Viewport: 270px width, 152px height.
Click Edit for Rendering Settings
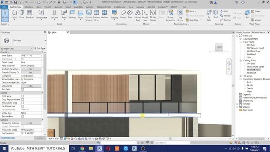[31, 123]
